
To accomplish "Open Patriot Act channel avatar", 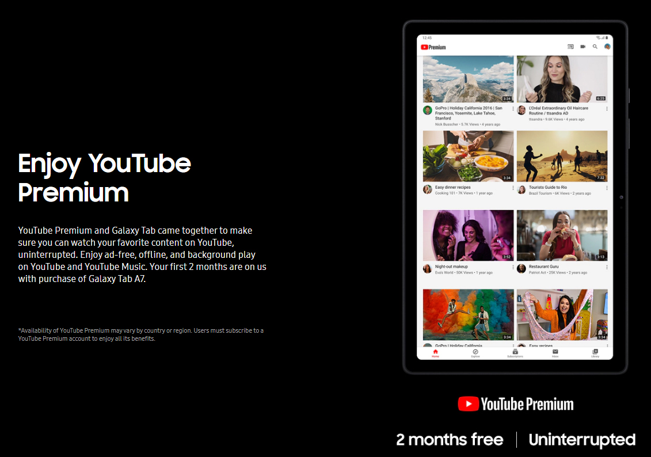I will 521,269.
